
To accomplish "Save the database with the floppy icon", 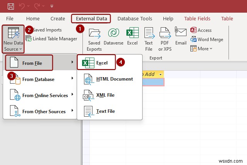I will coord(11,6).
